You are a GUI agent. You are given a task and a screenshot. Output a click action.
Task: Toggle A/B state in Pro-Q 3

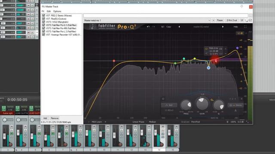point(162,27)
